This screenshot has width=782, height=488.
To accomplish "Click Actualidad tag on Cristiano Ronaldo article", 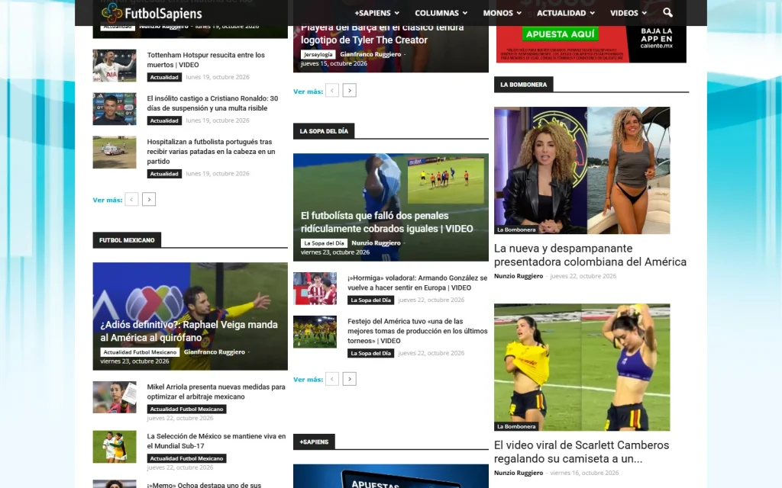I will pos(164,120).
